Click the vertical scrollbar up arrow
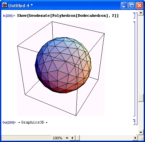Image resolution: width=145 pixels, height=142 pixels. tap(141, 13)
